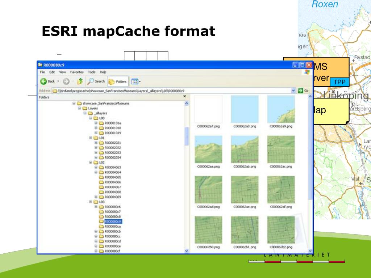Select the R00004064 folder icon

(101, 172)
